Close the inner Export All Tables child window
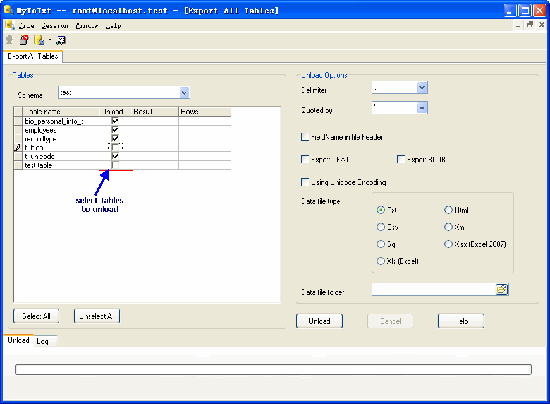Image resolution: width=550 pixels, height=404 pixels. tap(542, 25)
